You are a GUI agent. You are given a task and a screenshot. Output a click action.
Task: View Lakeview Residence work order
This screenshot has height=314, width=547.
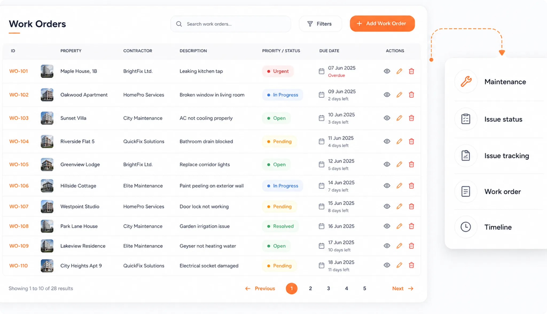[387, 246]
